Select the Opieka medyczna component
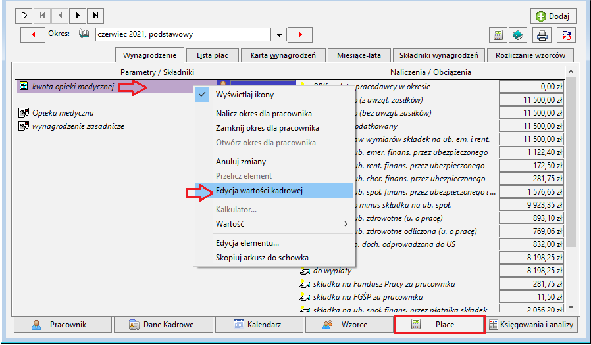 pos(63,113)
